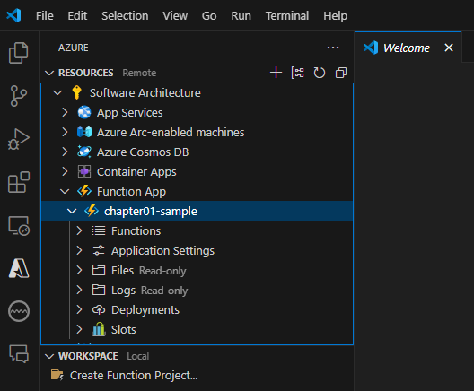The width and height of the screenshot is (474, 391).
Task: Collapse the chapter01-sample chevron
Action: point(72,211)
